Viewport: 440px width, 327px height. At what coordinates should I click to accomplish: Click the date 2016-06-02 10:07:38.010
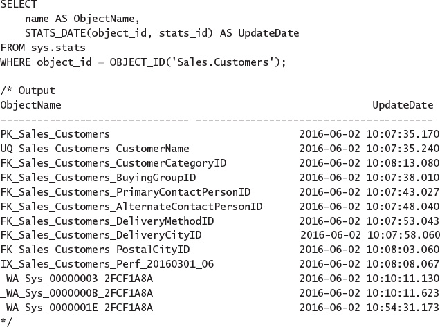(369, 178)
